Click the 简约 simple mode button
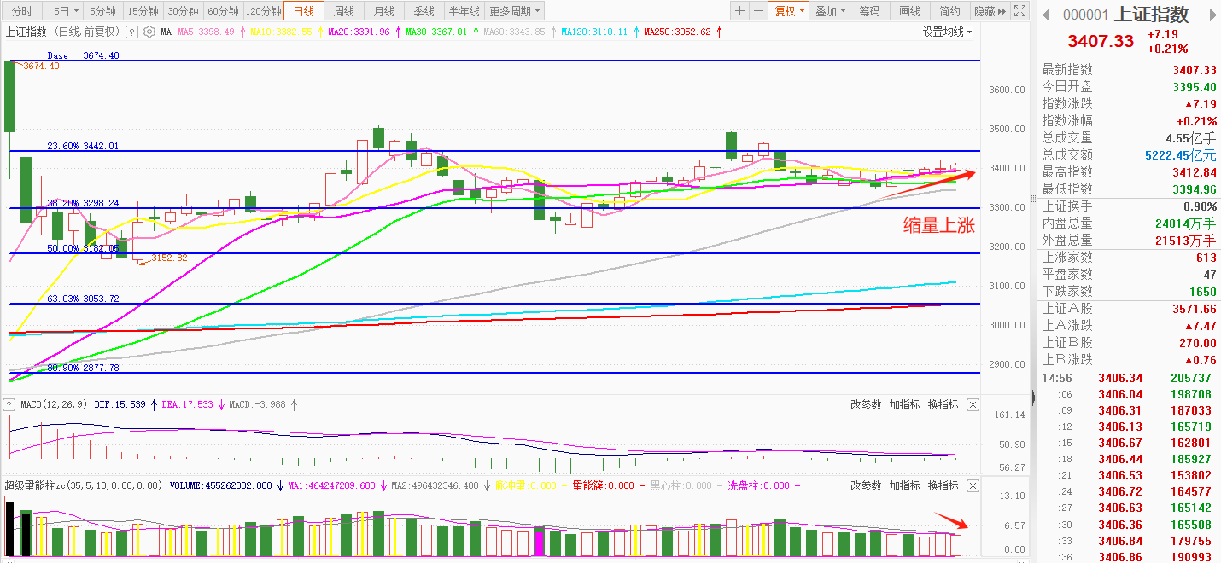 [949, 11]
